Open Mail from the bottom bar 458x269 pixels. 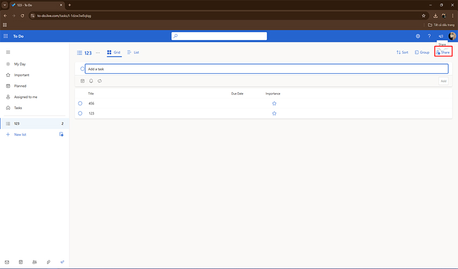7,262
